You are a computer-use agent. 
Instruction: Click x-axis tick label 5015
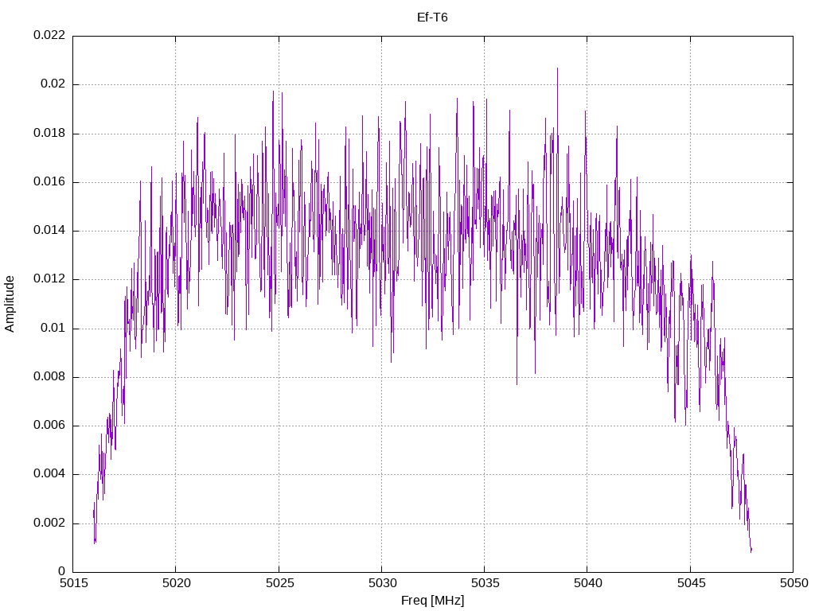pos(73,583)
